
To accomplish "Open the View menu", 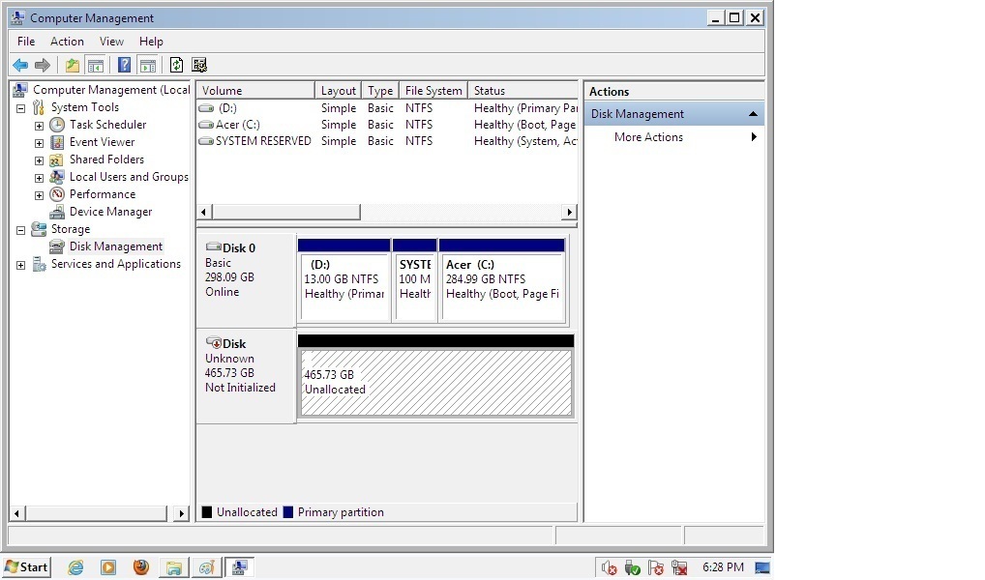I will 111,42.
